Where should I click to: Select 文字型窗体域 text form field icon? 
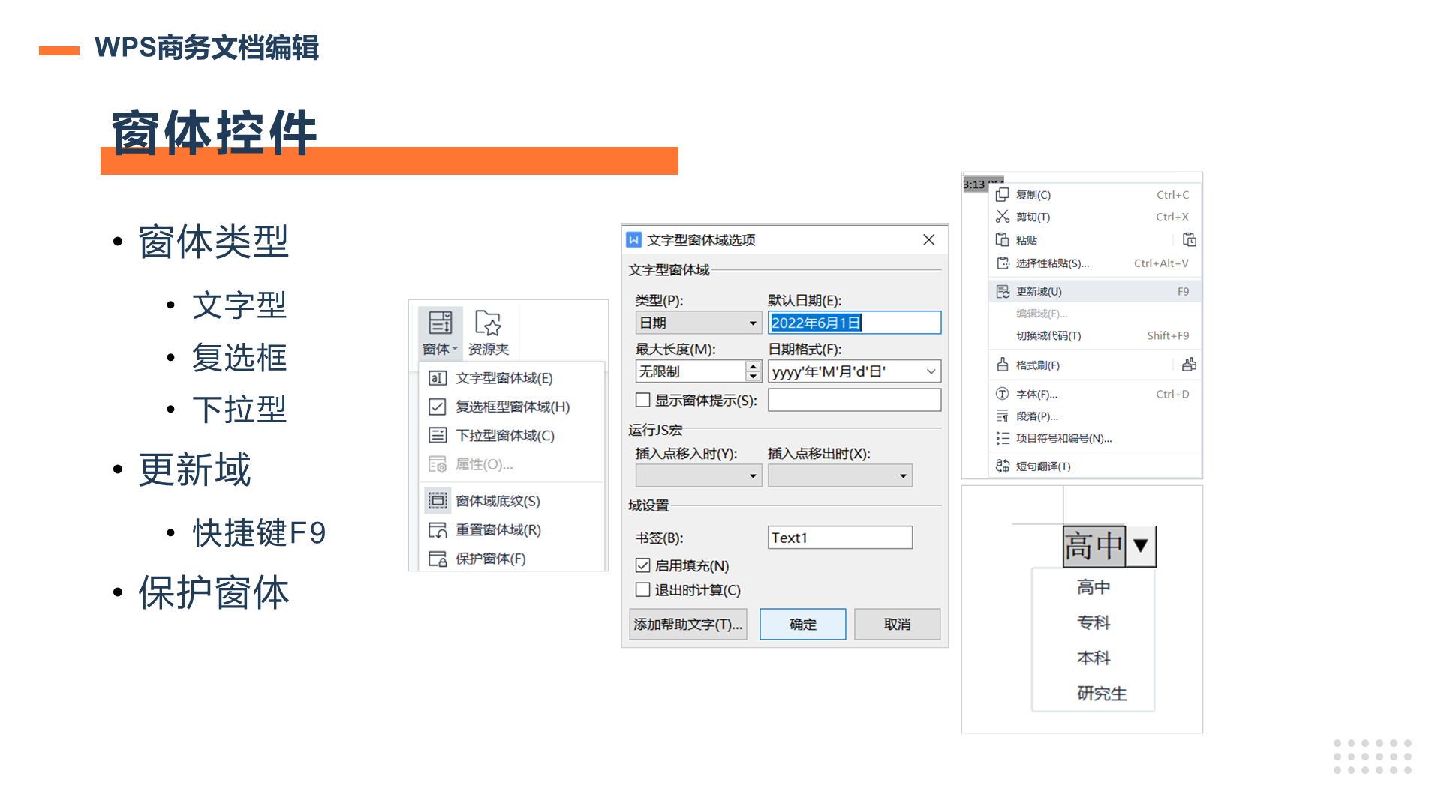(x=438, y=378)
